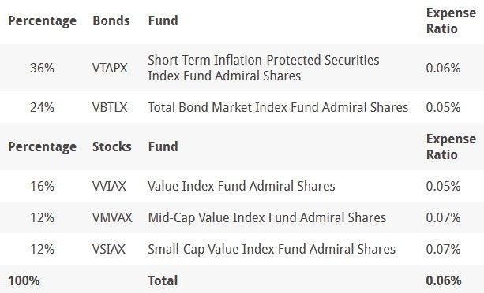Click the Stocks column header

[112, 146]
